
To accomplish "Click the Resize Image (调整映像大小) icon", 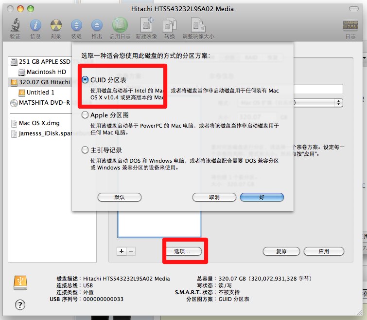I will pyautogui.click(x=198, y=25).
